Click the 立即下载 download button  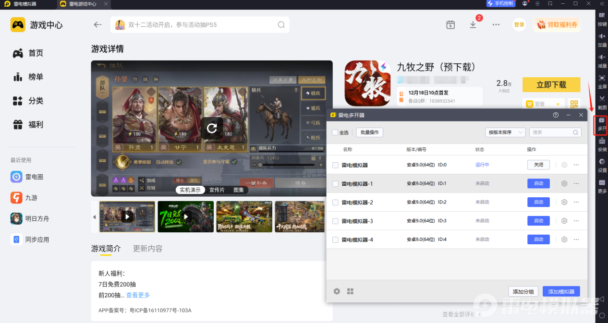point(551,84)
